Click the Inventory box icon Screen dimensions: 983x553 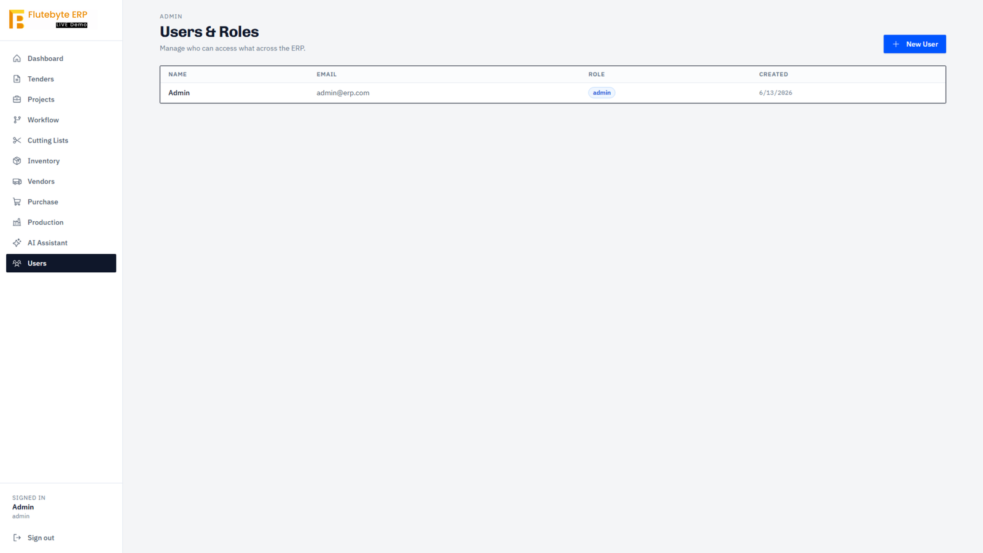pyautogui.click(x=17, y=161)
